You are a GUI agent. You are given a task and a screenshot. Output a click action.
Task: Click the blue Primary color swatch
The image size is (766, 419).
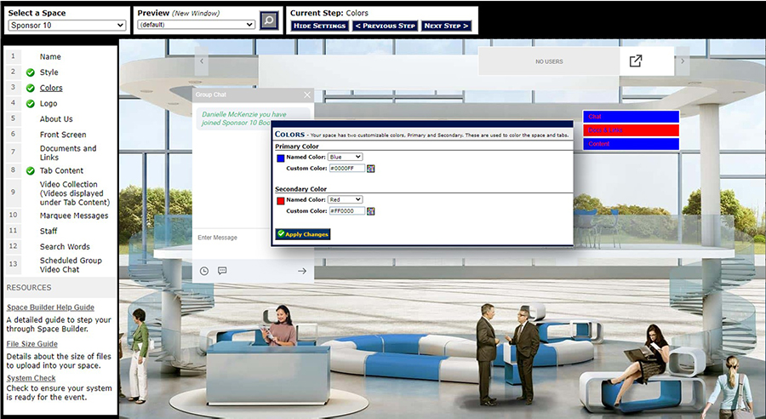pos(281,158)
